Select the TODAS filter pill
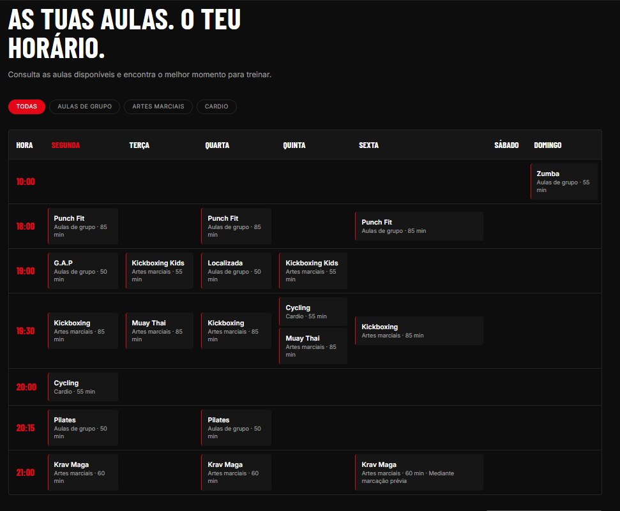Image resolution: width=620 pixels, height=511 pixels. point(26,107)
